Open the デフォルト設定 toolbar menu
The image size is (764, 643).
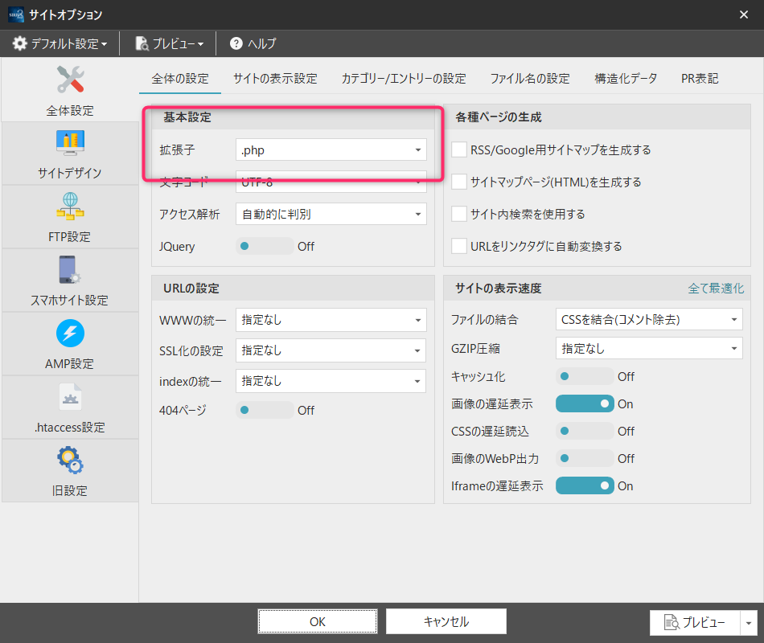coord(60,43)
